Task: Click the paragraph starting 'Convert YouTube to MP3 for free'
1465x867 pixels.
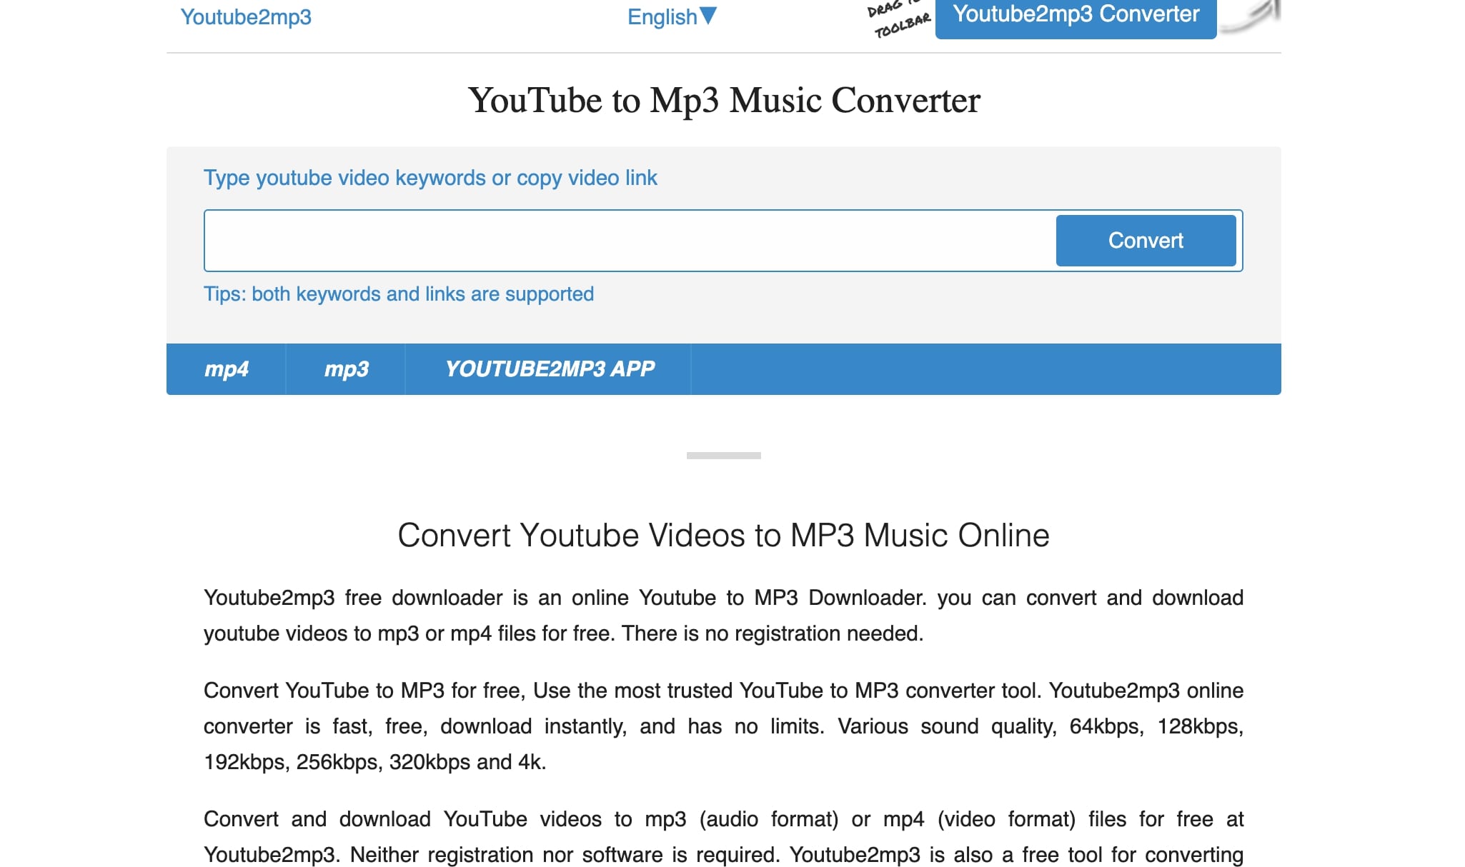Action: (723, 726)
